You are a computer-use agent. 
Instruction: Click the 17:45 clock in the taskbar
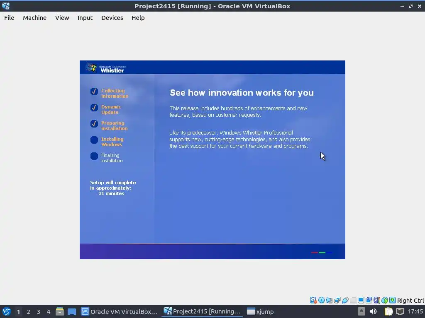(x=415, y=311)
